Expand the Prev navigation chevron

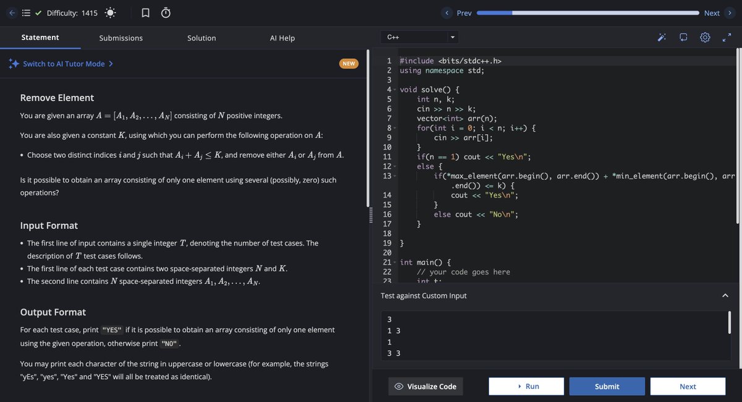[446, 12]
